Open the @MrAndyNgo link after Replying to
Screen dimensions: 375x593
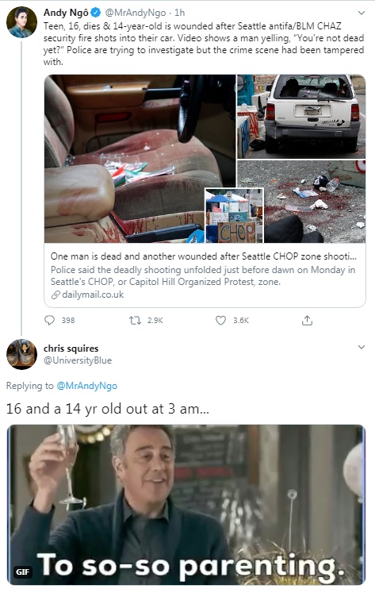click(x=87, y=386)
